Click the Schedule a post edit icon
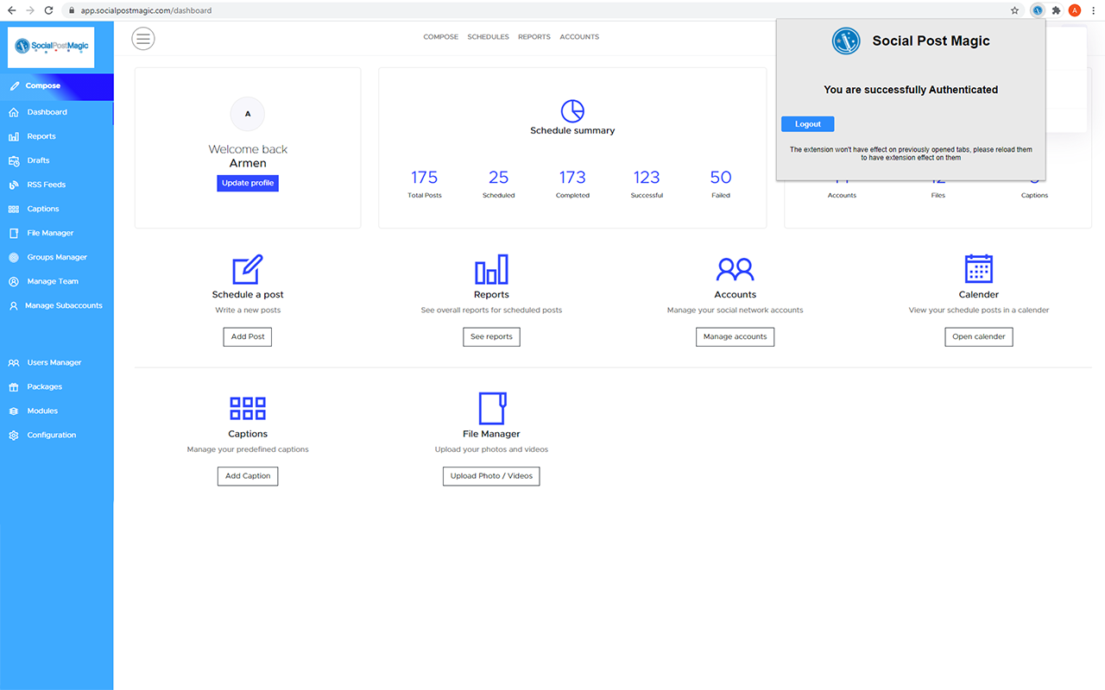The height and width of the screenshot is (690, 1105). tap(248, 269)
